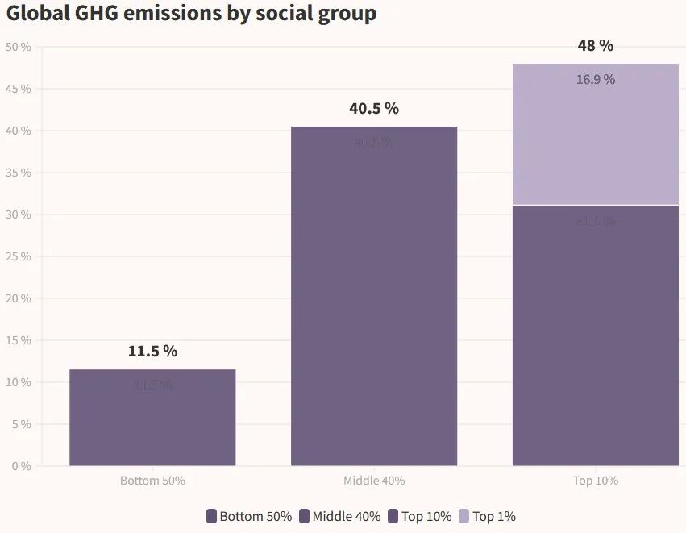Click the 16.9 % data label
The height and width of the screenshot is (533, 686).
596,79
